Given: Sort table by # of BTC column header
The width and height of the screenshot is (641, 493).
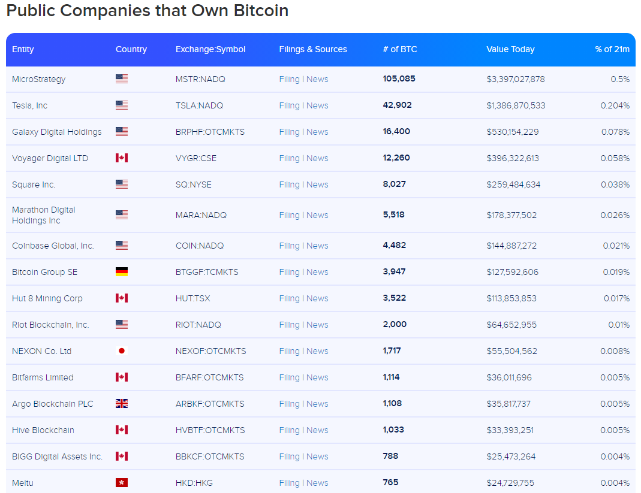Looking at the screenshot, I should point(400,49).
